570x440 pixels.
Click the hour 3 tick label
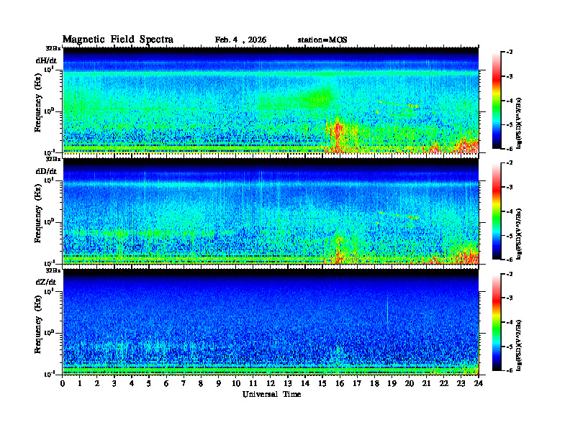point(114,384)
